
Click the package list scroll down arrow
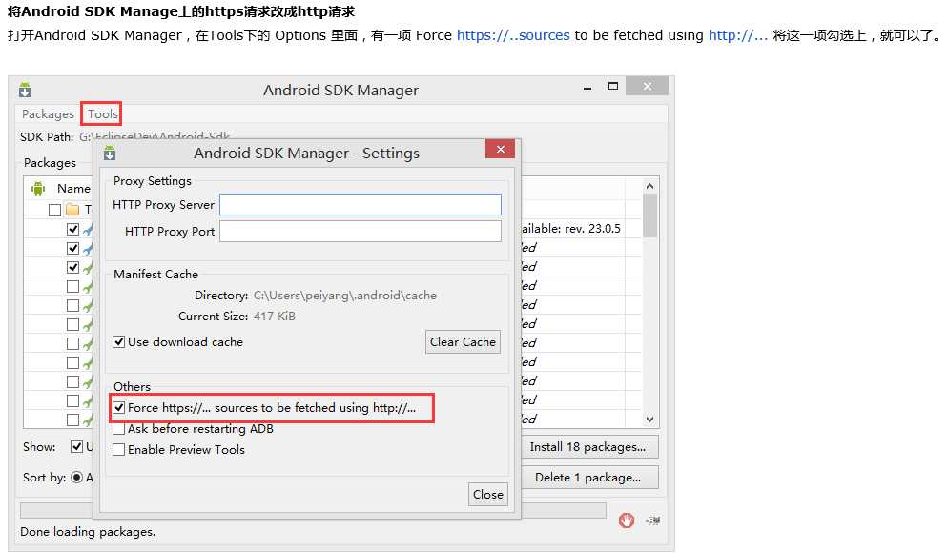tap(649, 419)
